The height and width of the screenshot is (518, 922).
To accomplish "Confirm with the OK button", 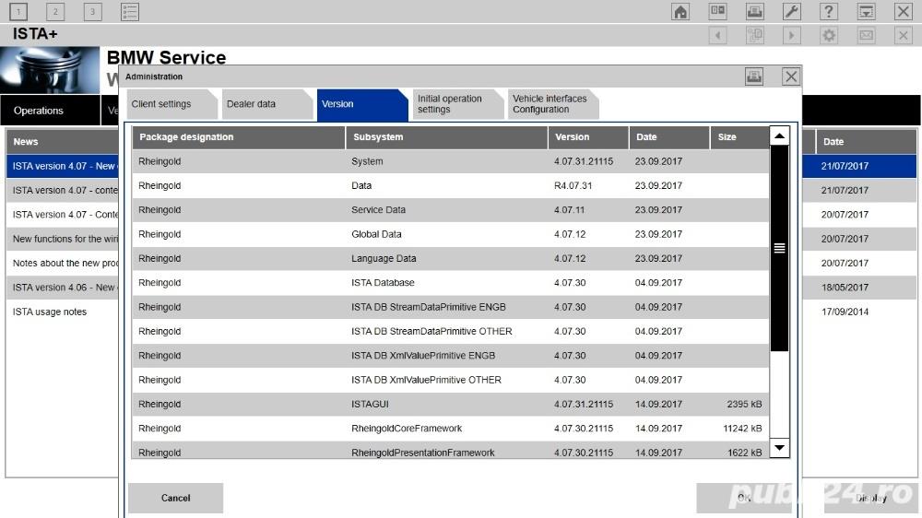I will (744, 498).
